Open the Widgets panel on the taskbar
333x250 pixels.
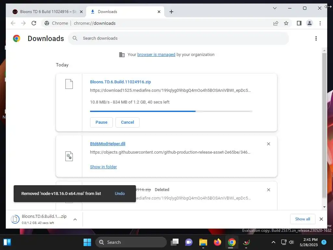[x=7, y=242]
